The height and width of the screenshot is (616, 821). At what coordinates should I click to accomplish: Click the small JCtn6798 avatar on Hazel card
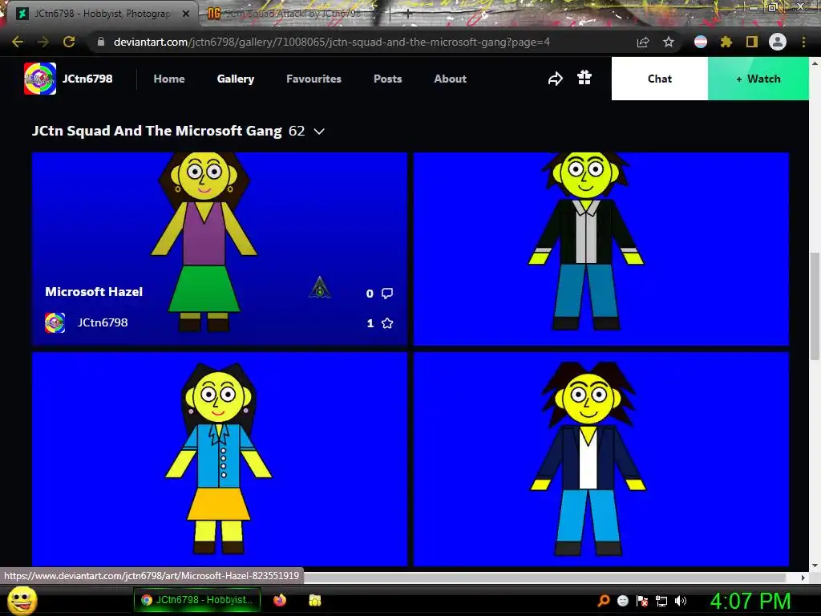coord(55,322)
